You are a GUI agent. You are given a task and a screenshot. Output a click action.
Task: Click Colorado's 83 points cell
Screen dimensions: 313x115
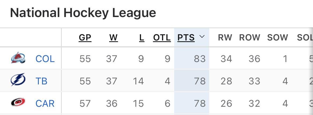point(200,59)
